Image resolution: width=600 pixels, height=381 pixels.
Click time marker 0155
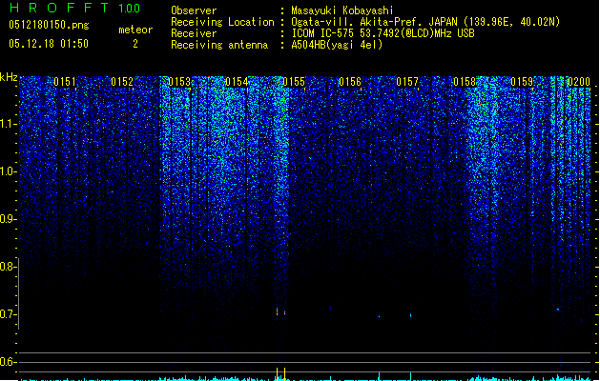coord(294,82)
